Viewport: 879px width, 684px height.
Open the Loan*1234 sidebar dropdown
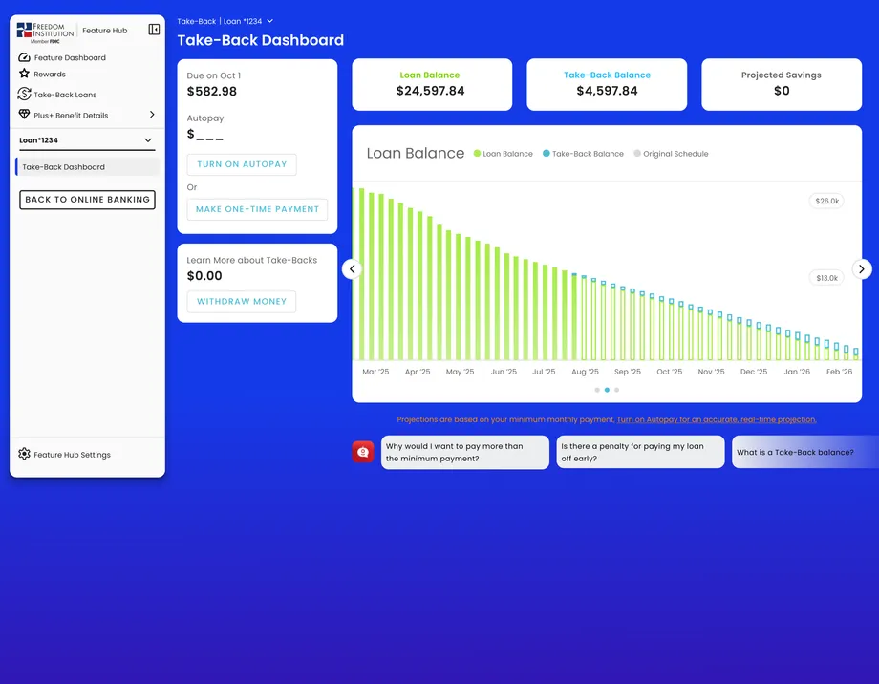pyautogui.click(x=148, y=140)
